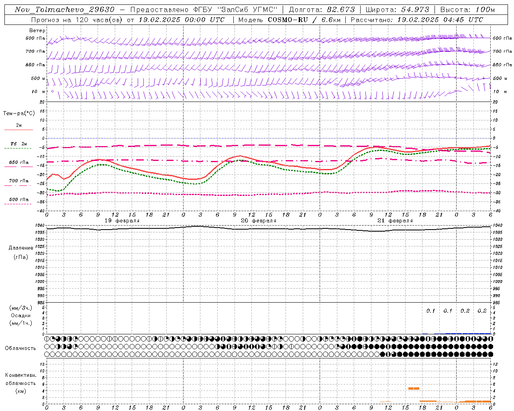Click '500 гПа' entry in temperature legend
Image resolution: width=514 pixels, height=411 pixels.
[x=18, y=199]
